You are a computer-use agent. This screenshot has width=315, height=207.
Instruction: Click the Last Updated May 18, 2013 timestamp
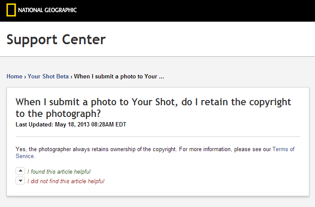tap(71, 125)
